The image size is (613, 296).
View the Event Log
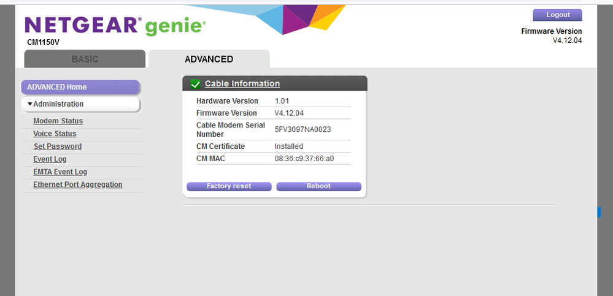point(50,159)
